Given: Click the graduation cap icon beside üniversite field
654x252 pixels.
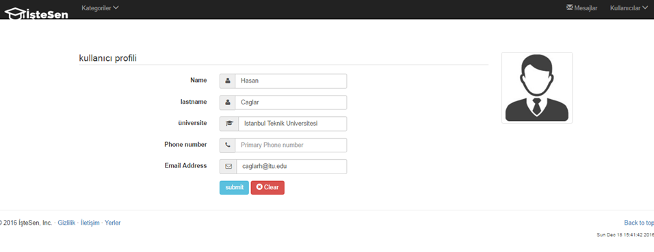Looking at the screenshot, I should point(229,124).
